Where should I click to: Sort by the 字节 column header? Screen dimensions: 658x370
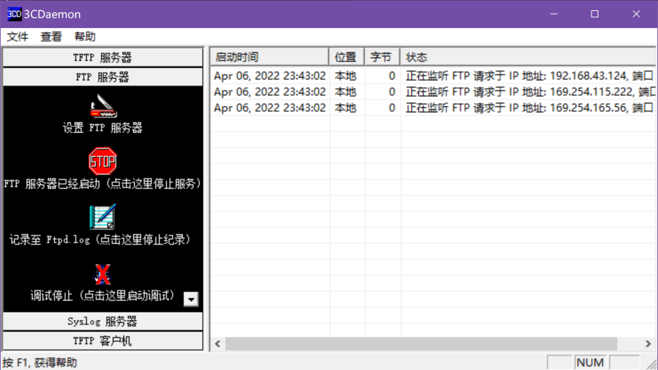click(x=382, y=57)
